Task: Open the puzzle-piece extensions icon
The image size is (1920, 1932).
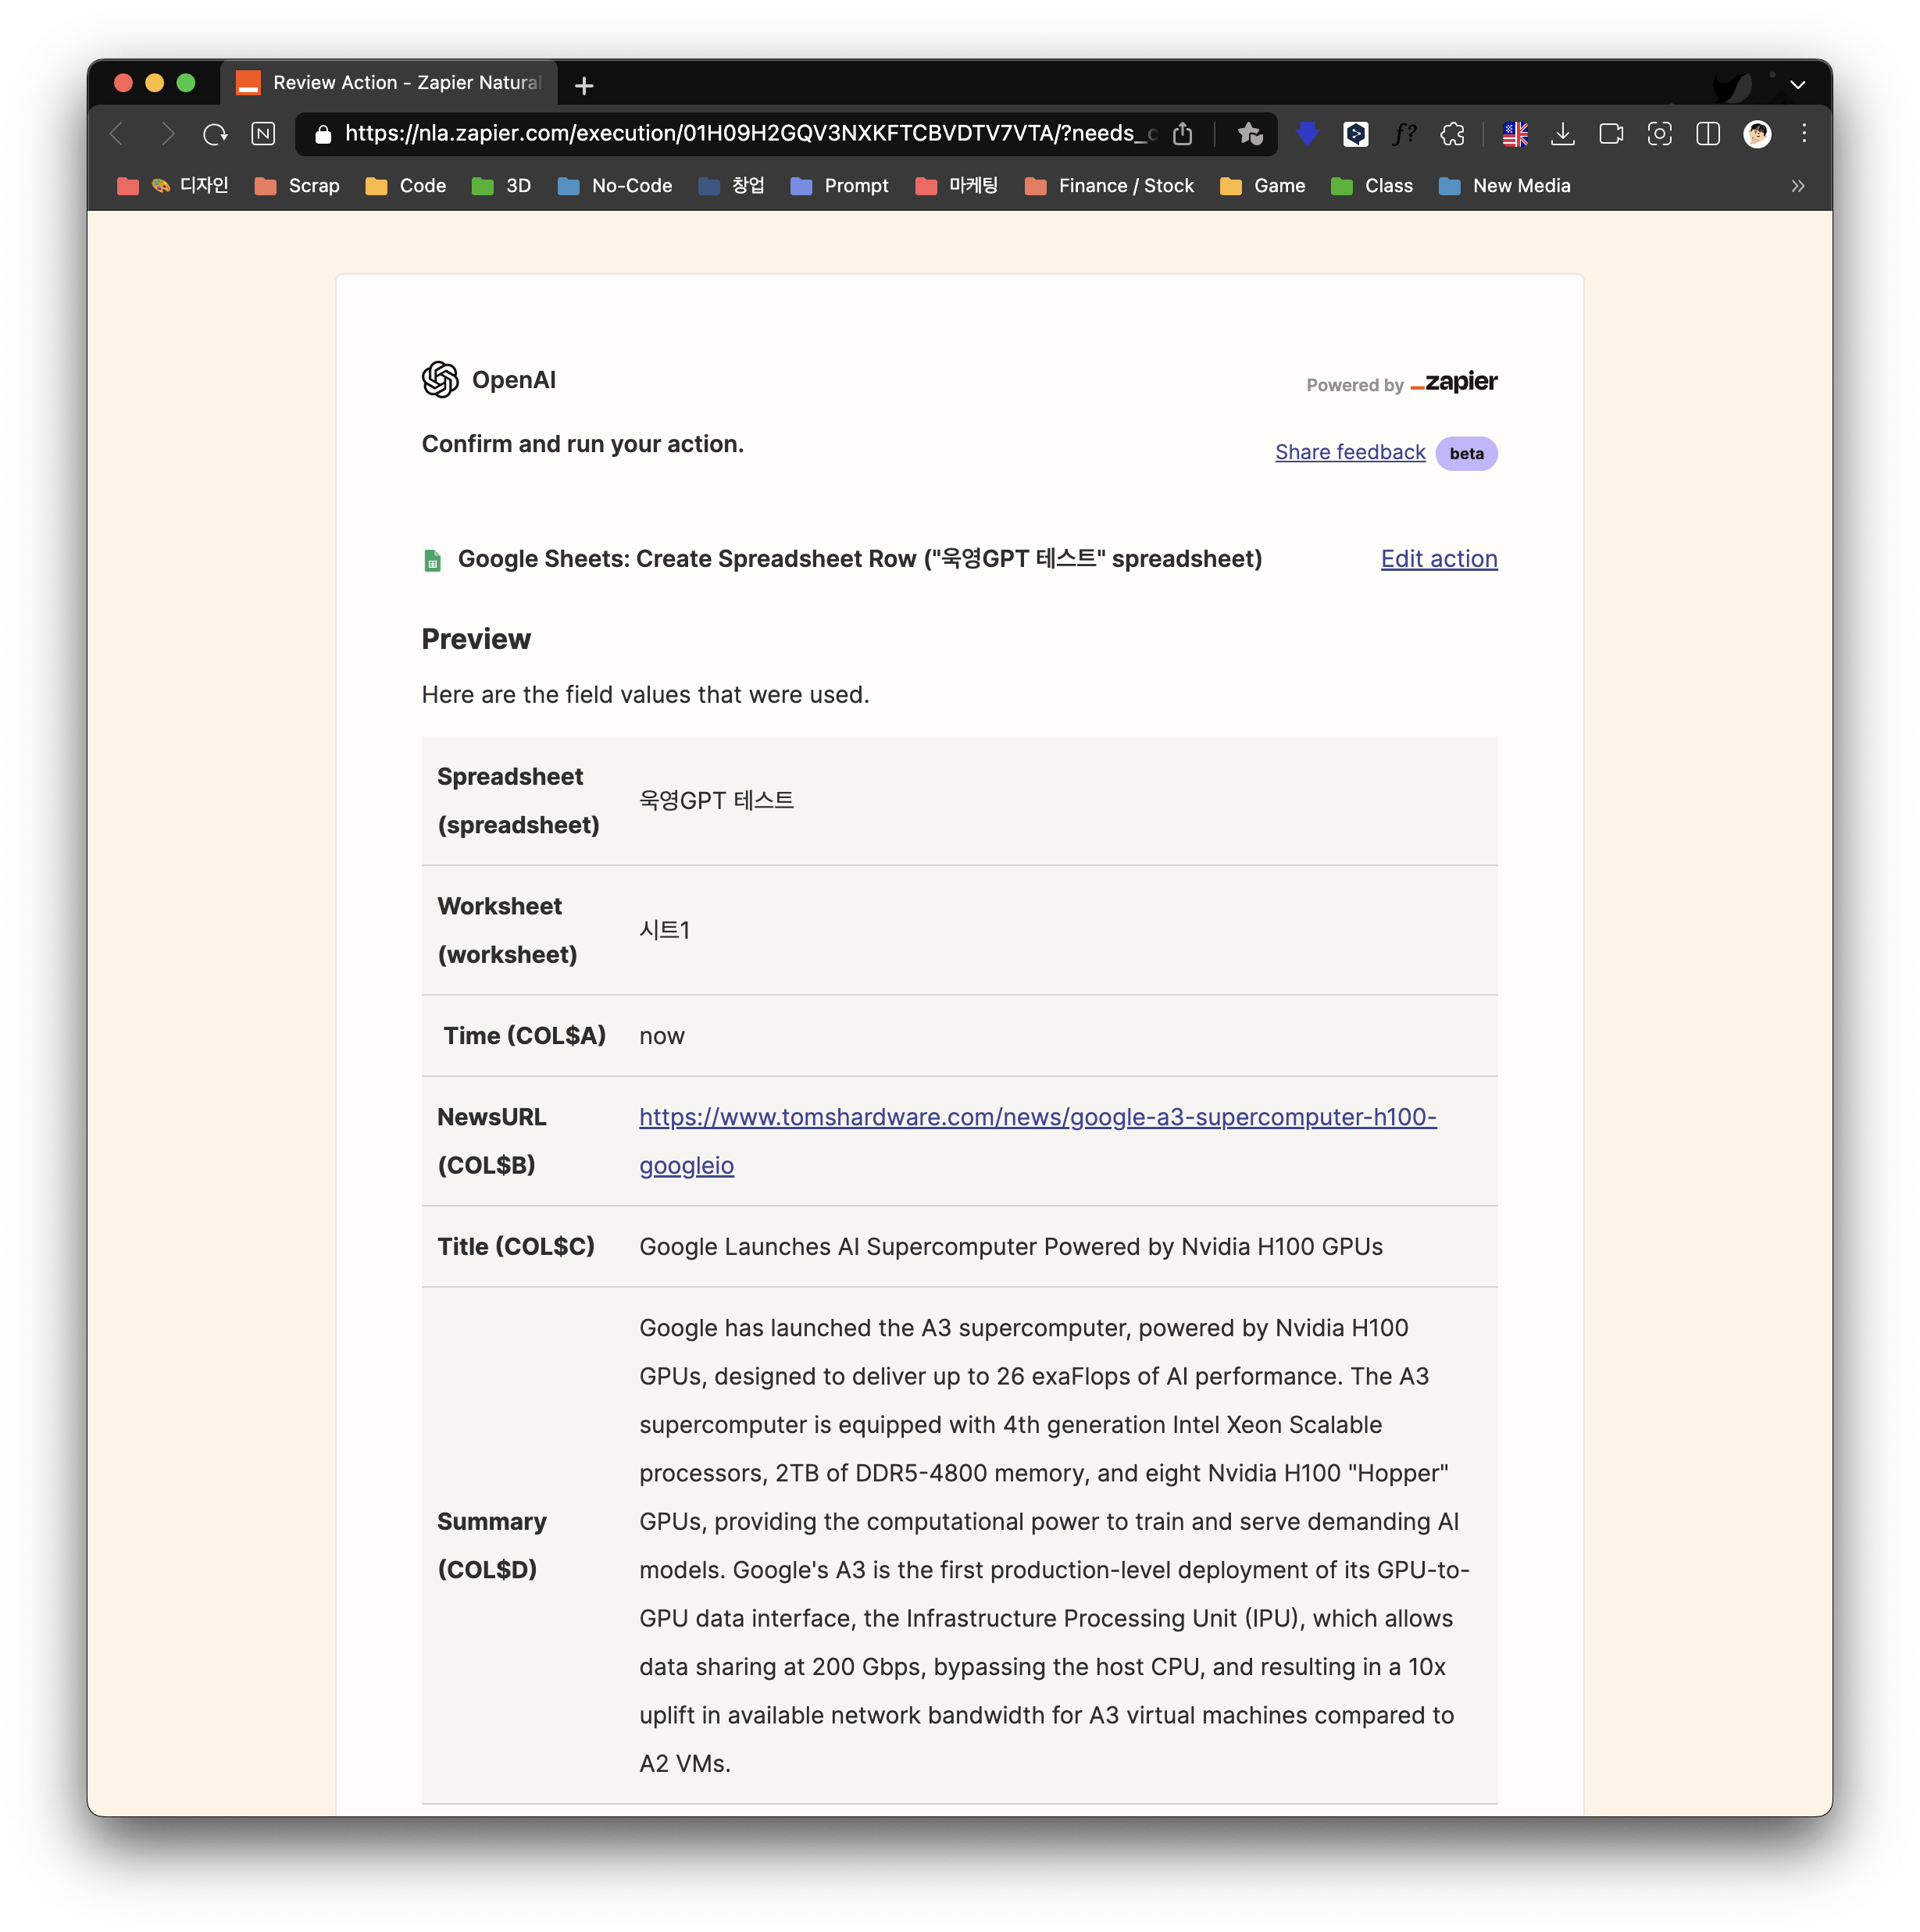Action: click(x=1452, y=134)
